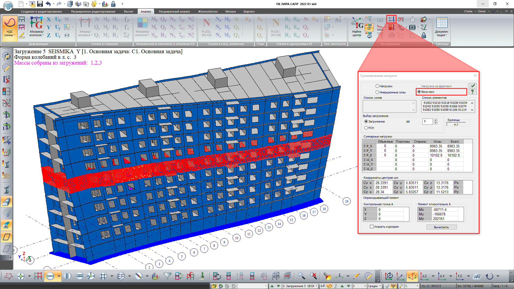Click the magnifier zoom icon in bottom toolbar

click(x=301, y=276)
